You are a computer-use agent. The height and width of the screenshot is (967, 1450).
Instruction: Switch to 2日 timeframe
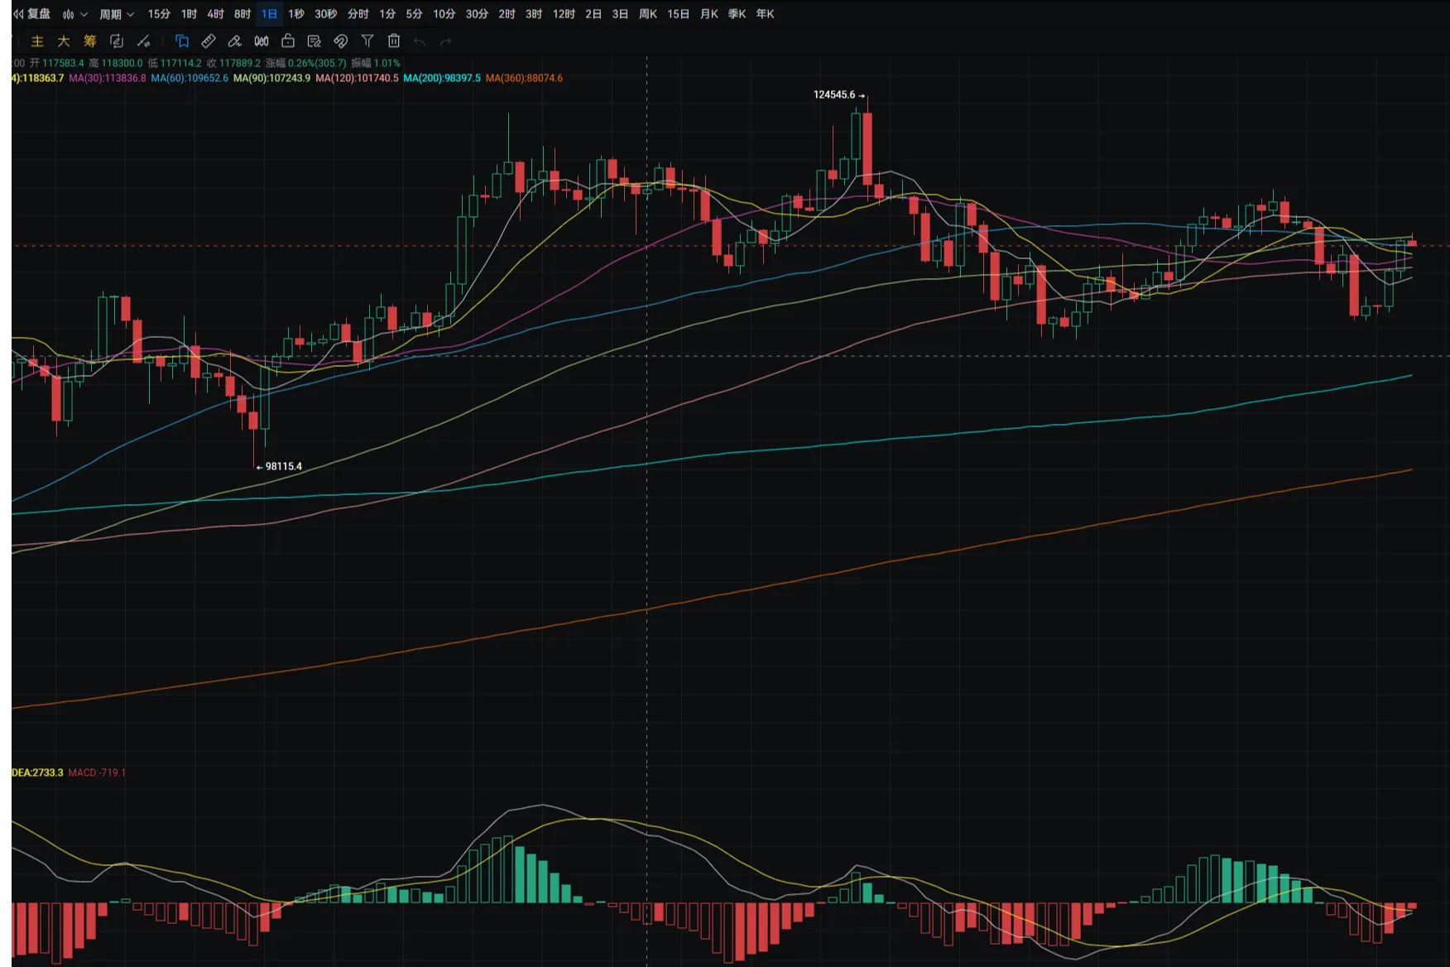point(593,14)
